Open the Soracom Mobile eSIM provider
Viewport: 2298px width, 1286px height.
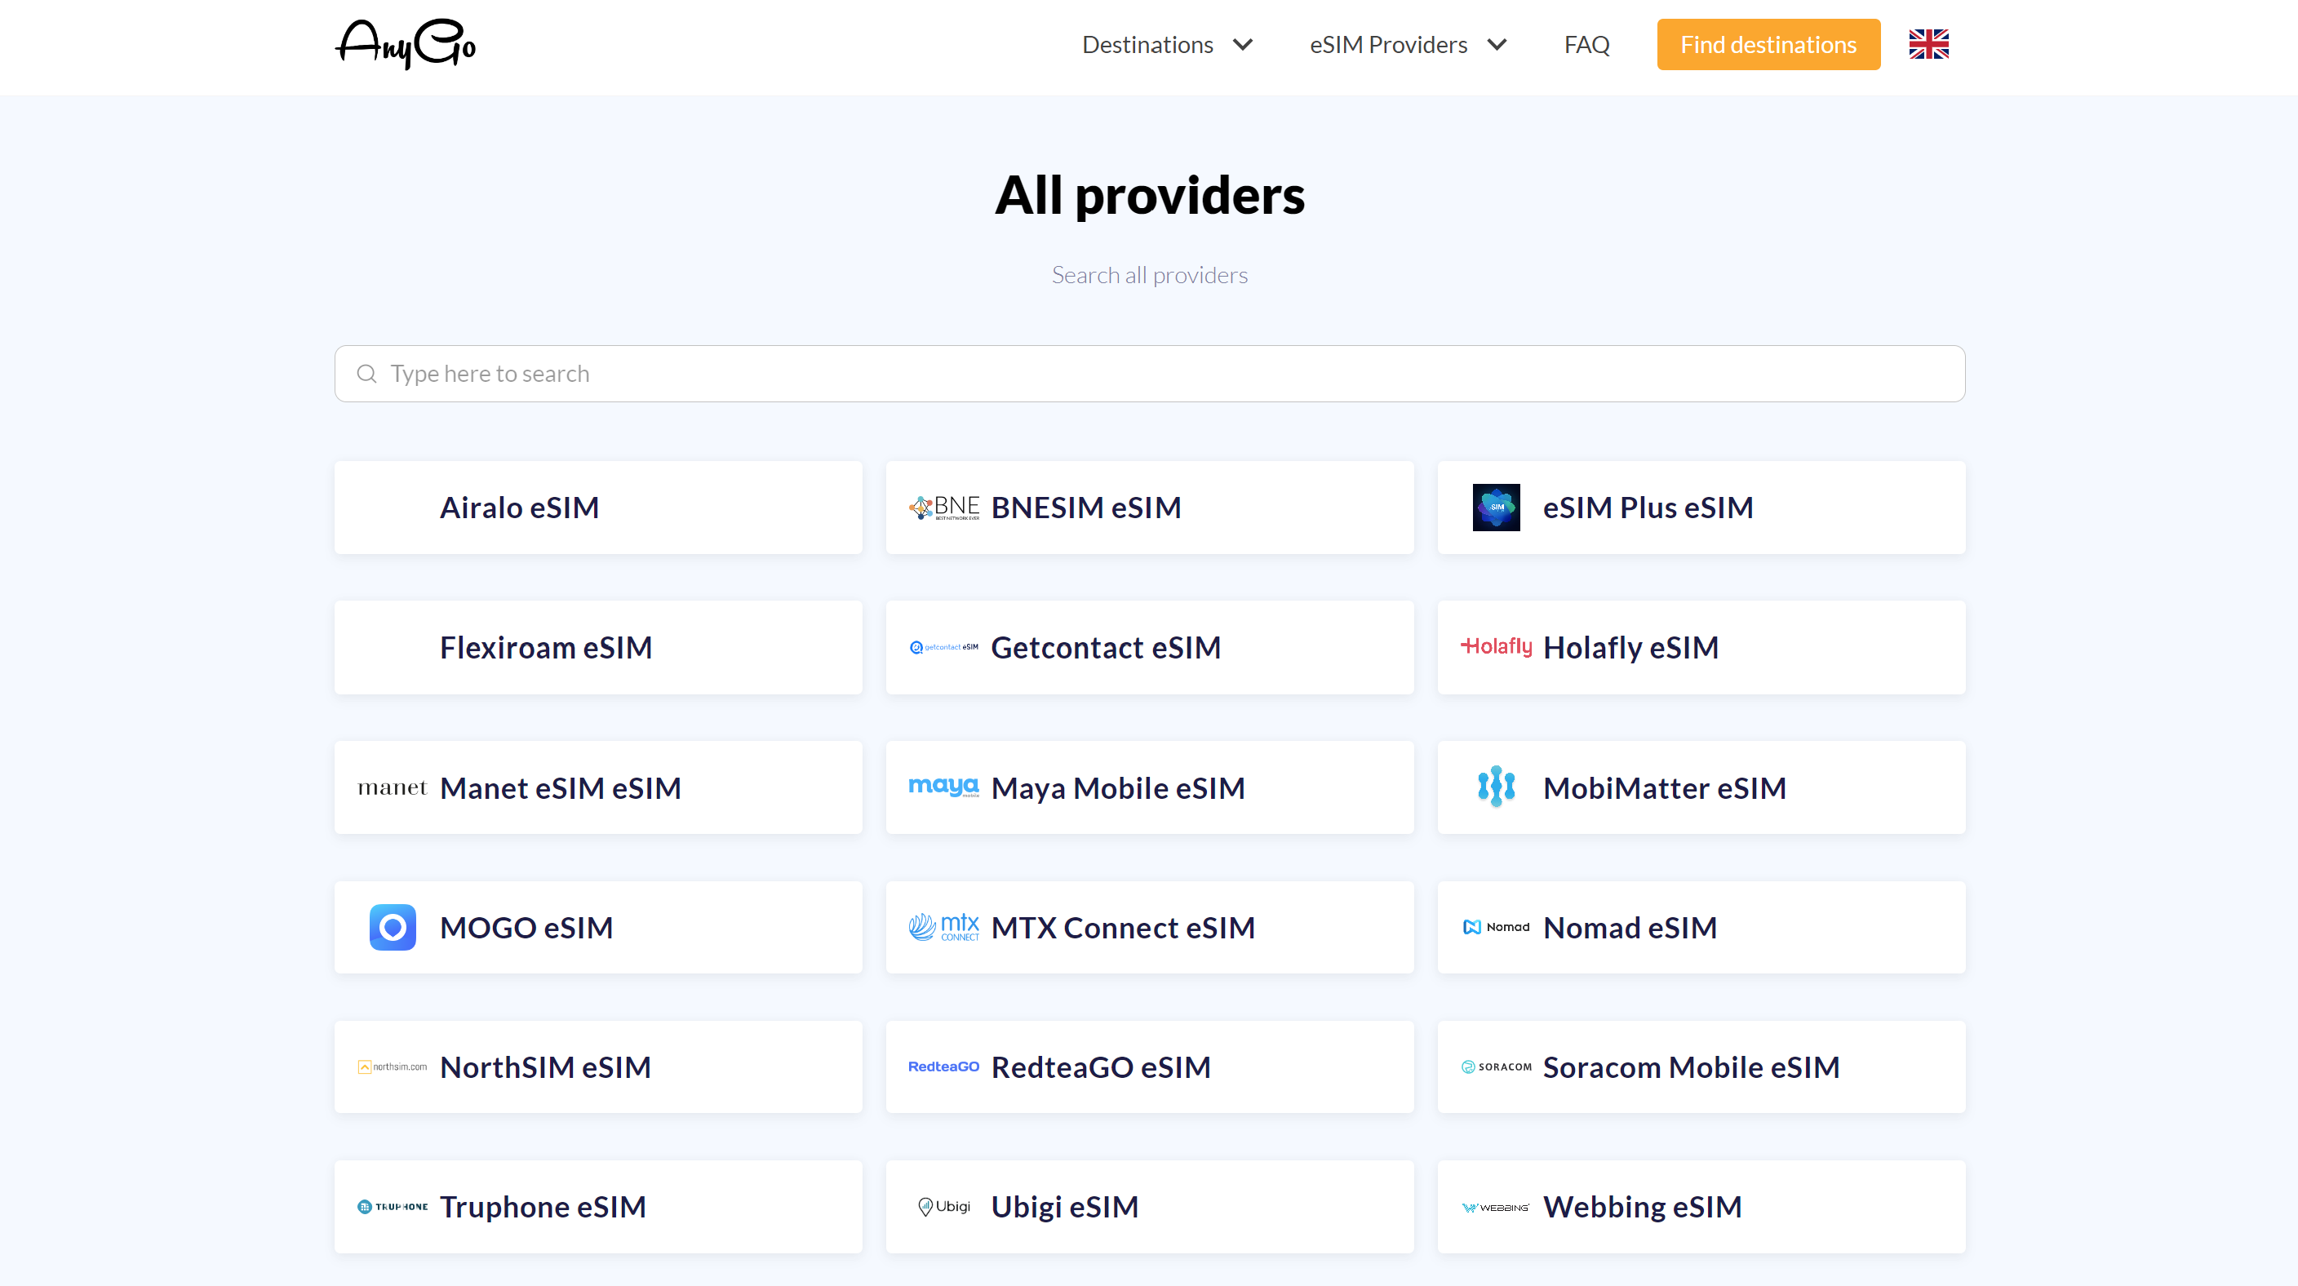[1701, 1066]
